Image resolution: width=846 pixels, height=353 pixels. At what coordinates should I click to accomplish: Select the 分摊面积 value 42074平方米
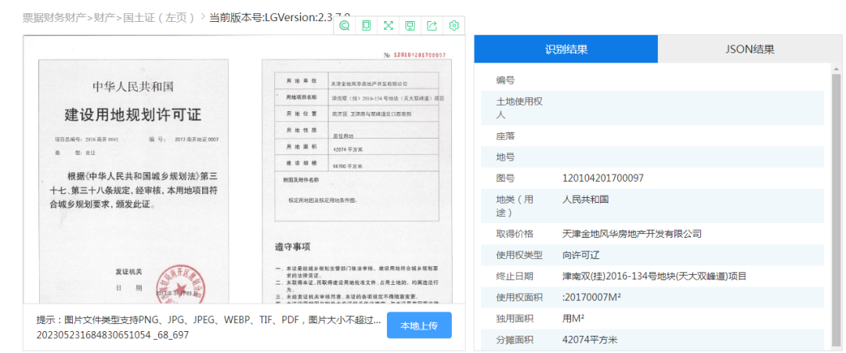[590, 340]
